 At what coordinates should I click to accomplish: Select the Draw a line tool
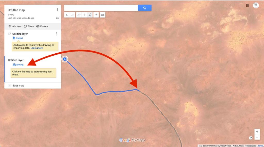point(90,15)
